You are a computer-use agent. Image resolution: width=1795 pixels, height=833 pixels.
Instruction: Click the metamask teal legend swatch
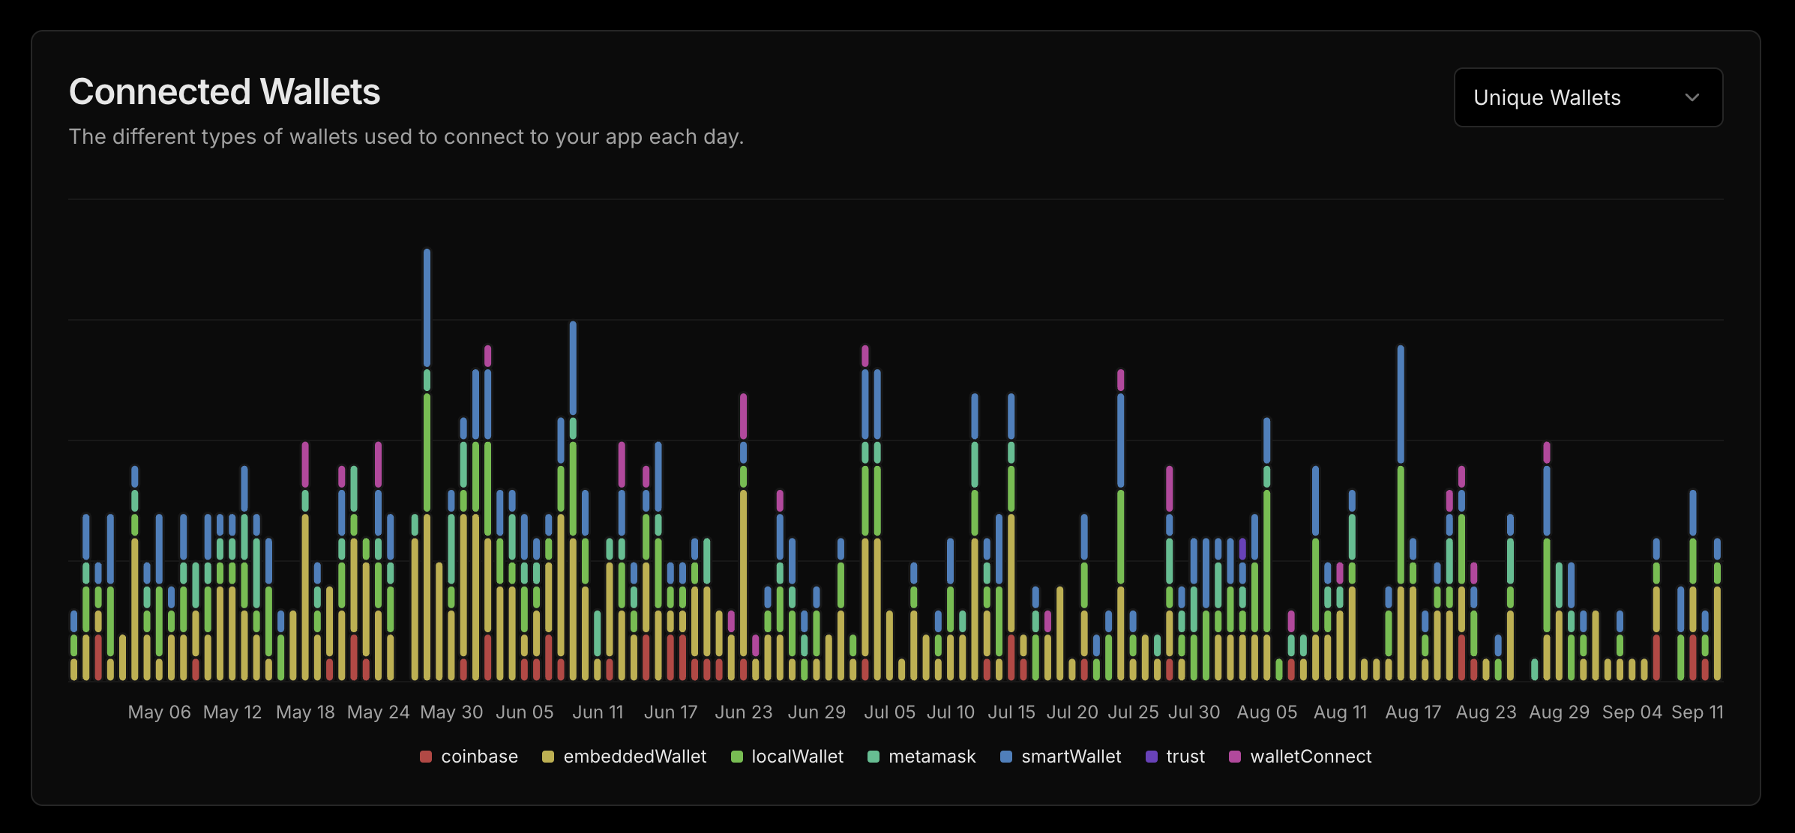[x=873, y=757]
